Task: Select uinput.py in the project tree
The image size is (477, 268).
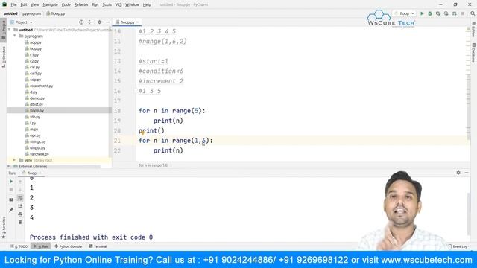Action: 37,147
